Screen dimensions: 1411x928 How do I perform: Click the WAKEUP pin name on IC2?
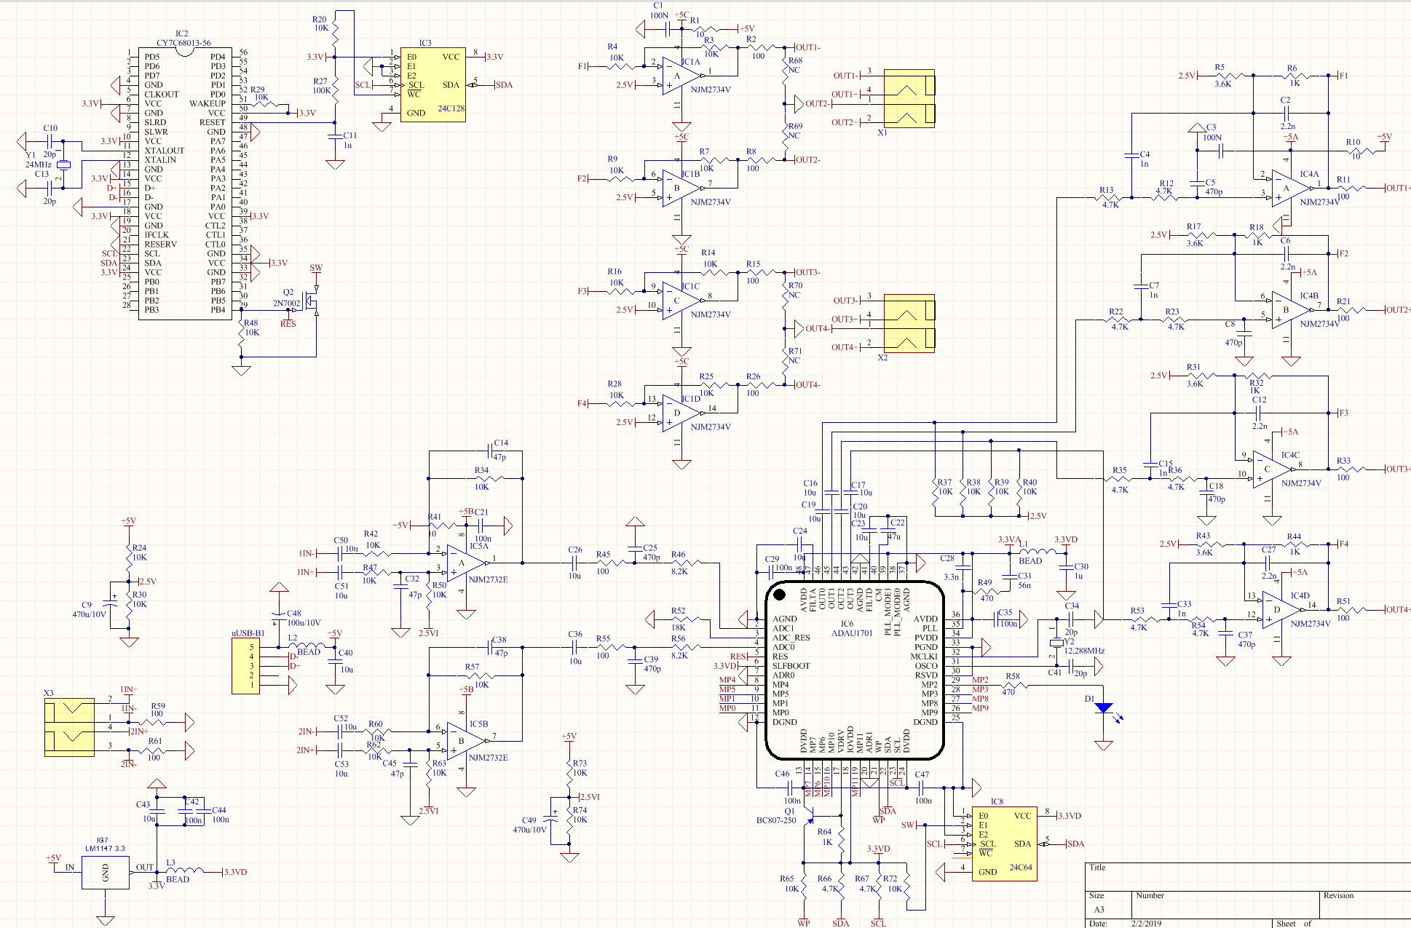207,103
